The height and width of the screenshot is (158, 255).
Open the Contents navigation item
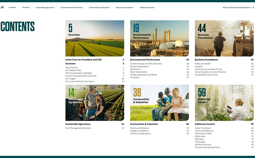(x=12, y=8)
